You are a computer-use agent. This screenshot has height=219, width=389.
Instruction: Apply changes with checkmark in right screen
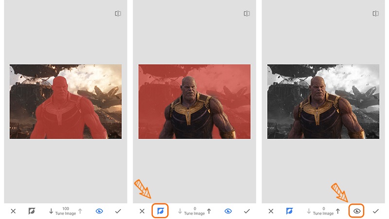click(376, 211)
